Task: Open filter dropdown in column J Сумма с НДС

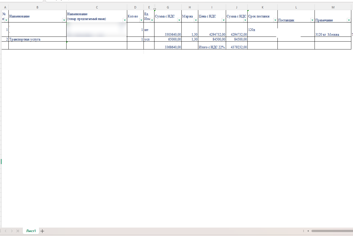Action: [245, 20]
